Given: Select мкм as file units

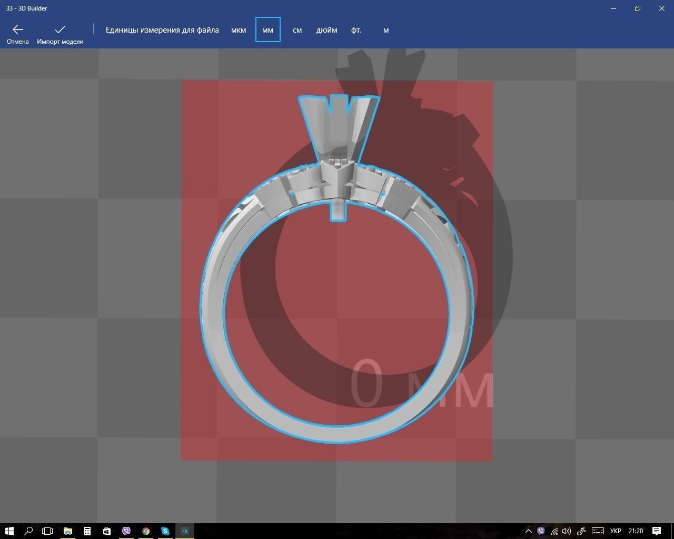Looking at the screenshot, I should click(x=239, y=30).
